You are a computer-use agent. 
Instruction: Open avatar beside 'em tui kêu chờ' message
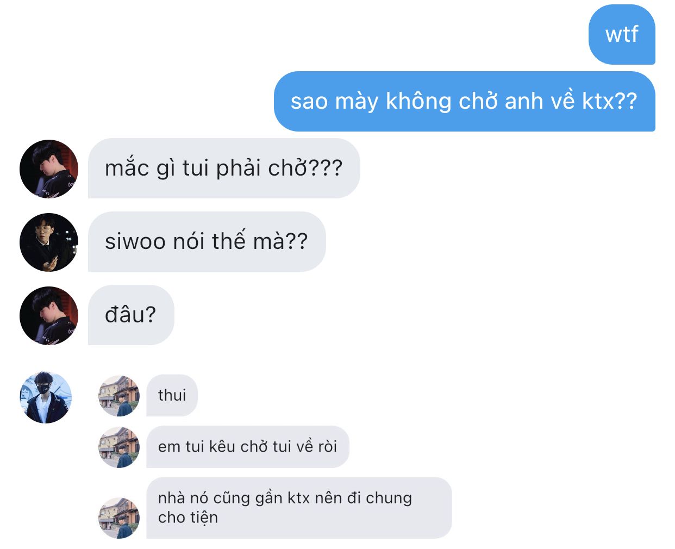coord(119,447)
